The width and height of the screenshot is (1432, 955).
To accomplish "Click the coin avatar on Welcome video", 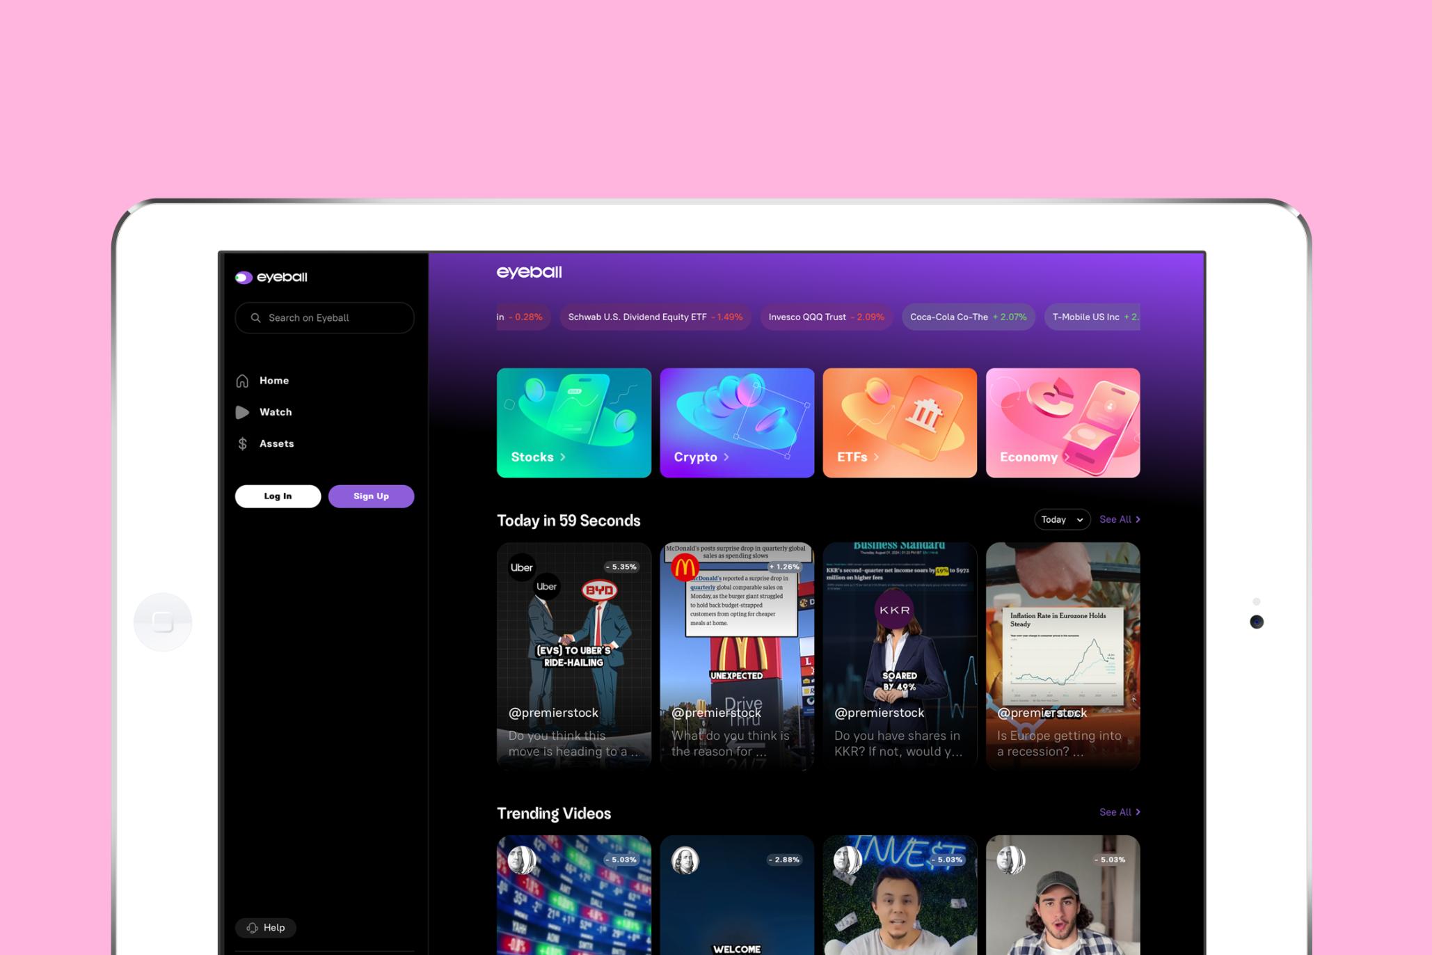I will (x=685, y=860).
